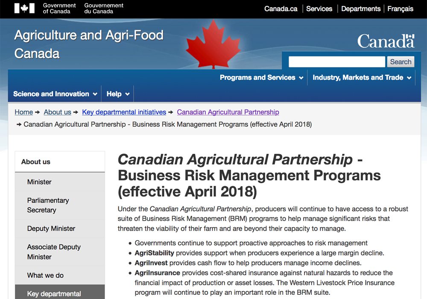Click the Government of Canada flag logo
427x299 pixels.
click(24, 8)
